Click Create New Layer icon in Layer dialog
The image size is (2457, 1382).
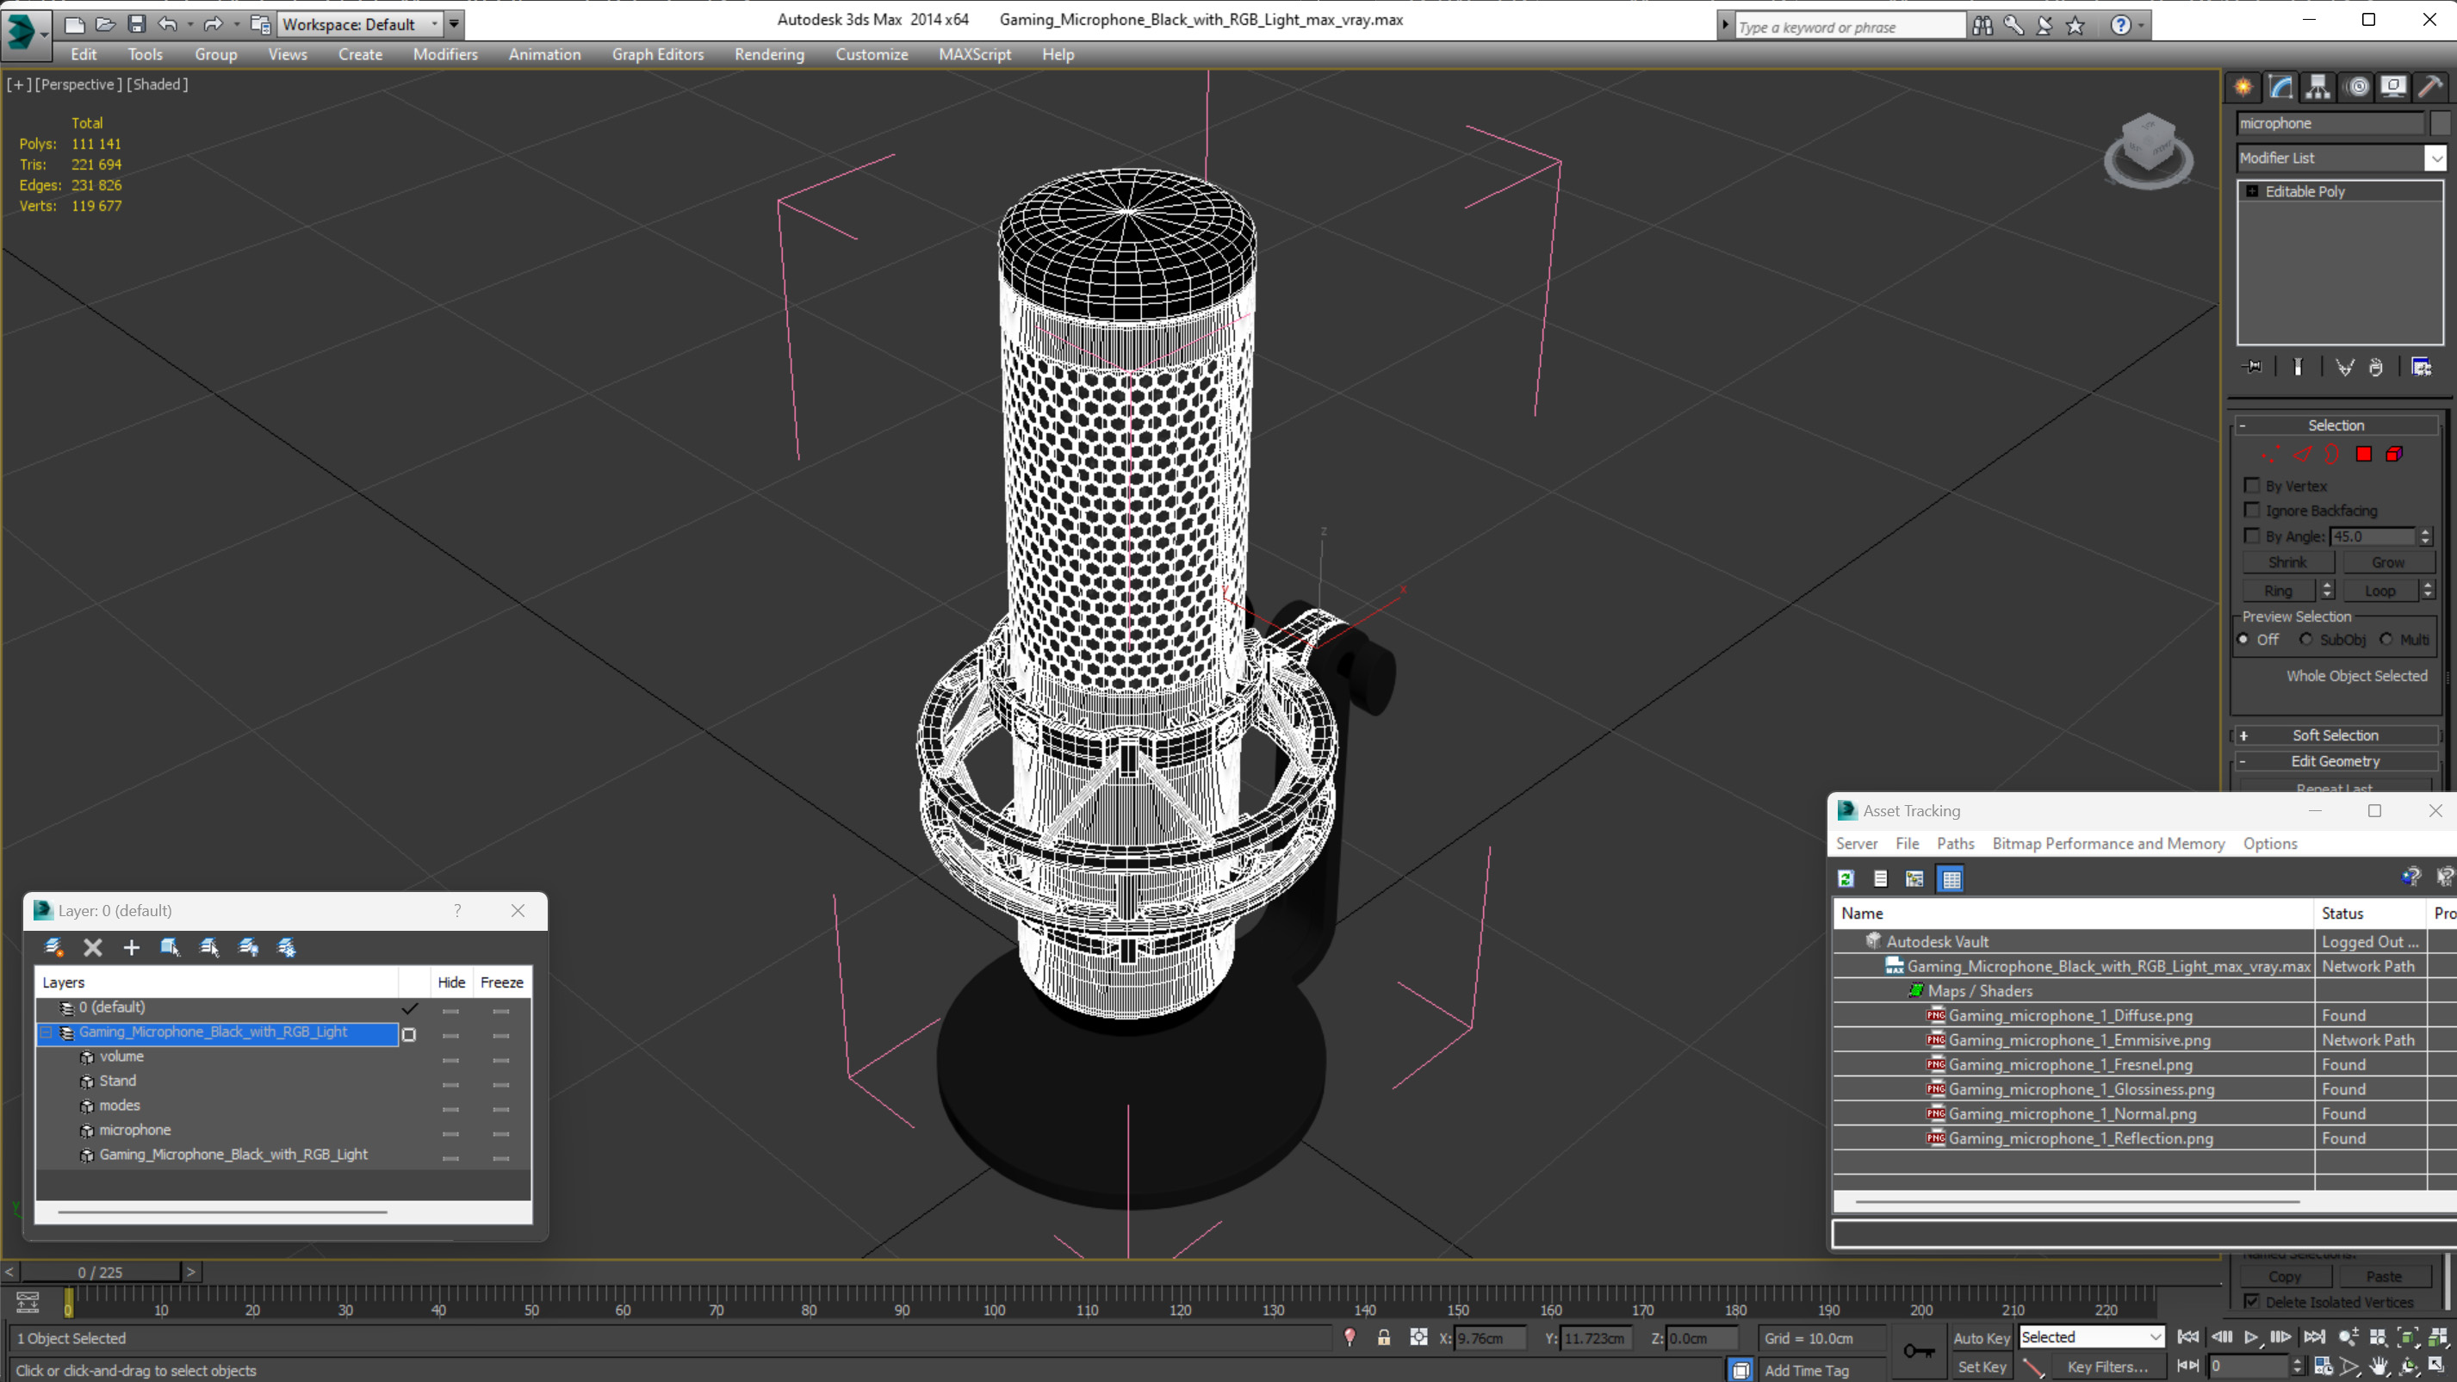point(53,947)
